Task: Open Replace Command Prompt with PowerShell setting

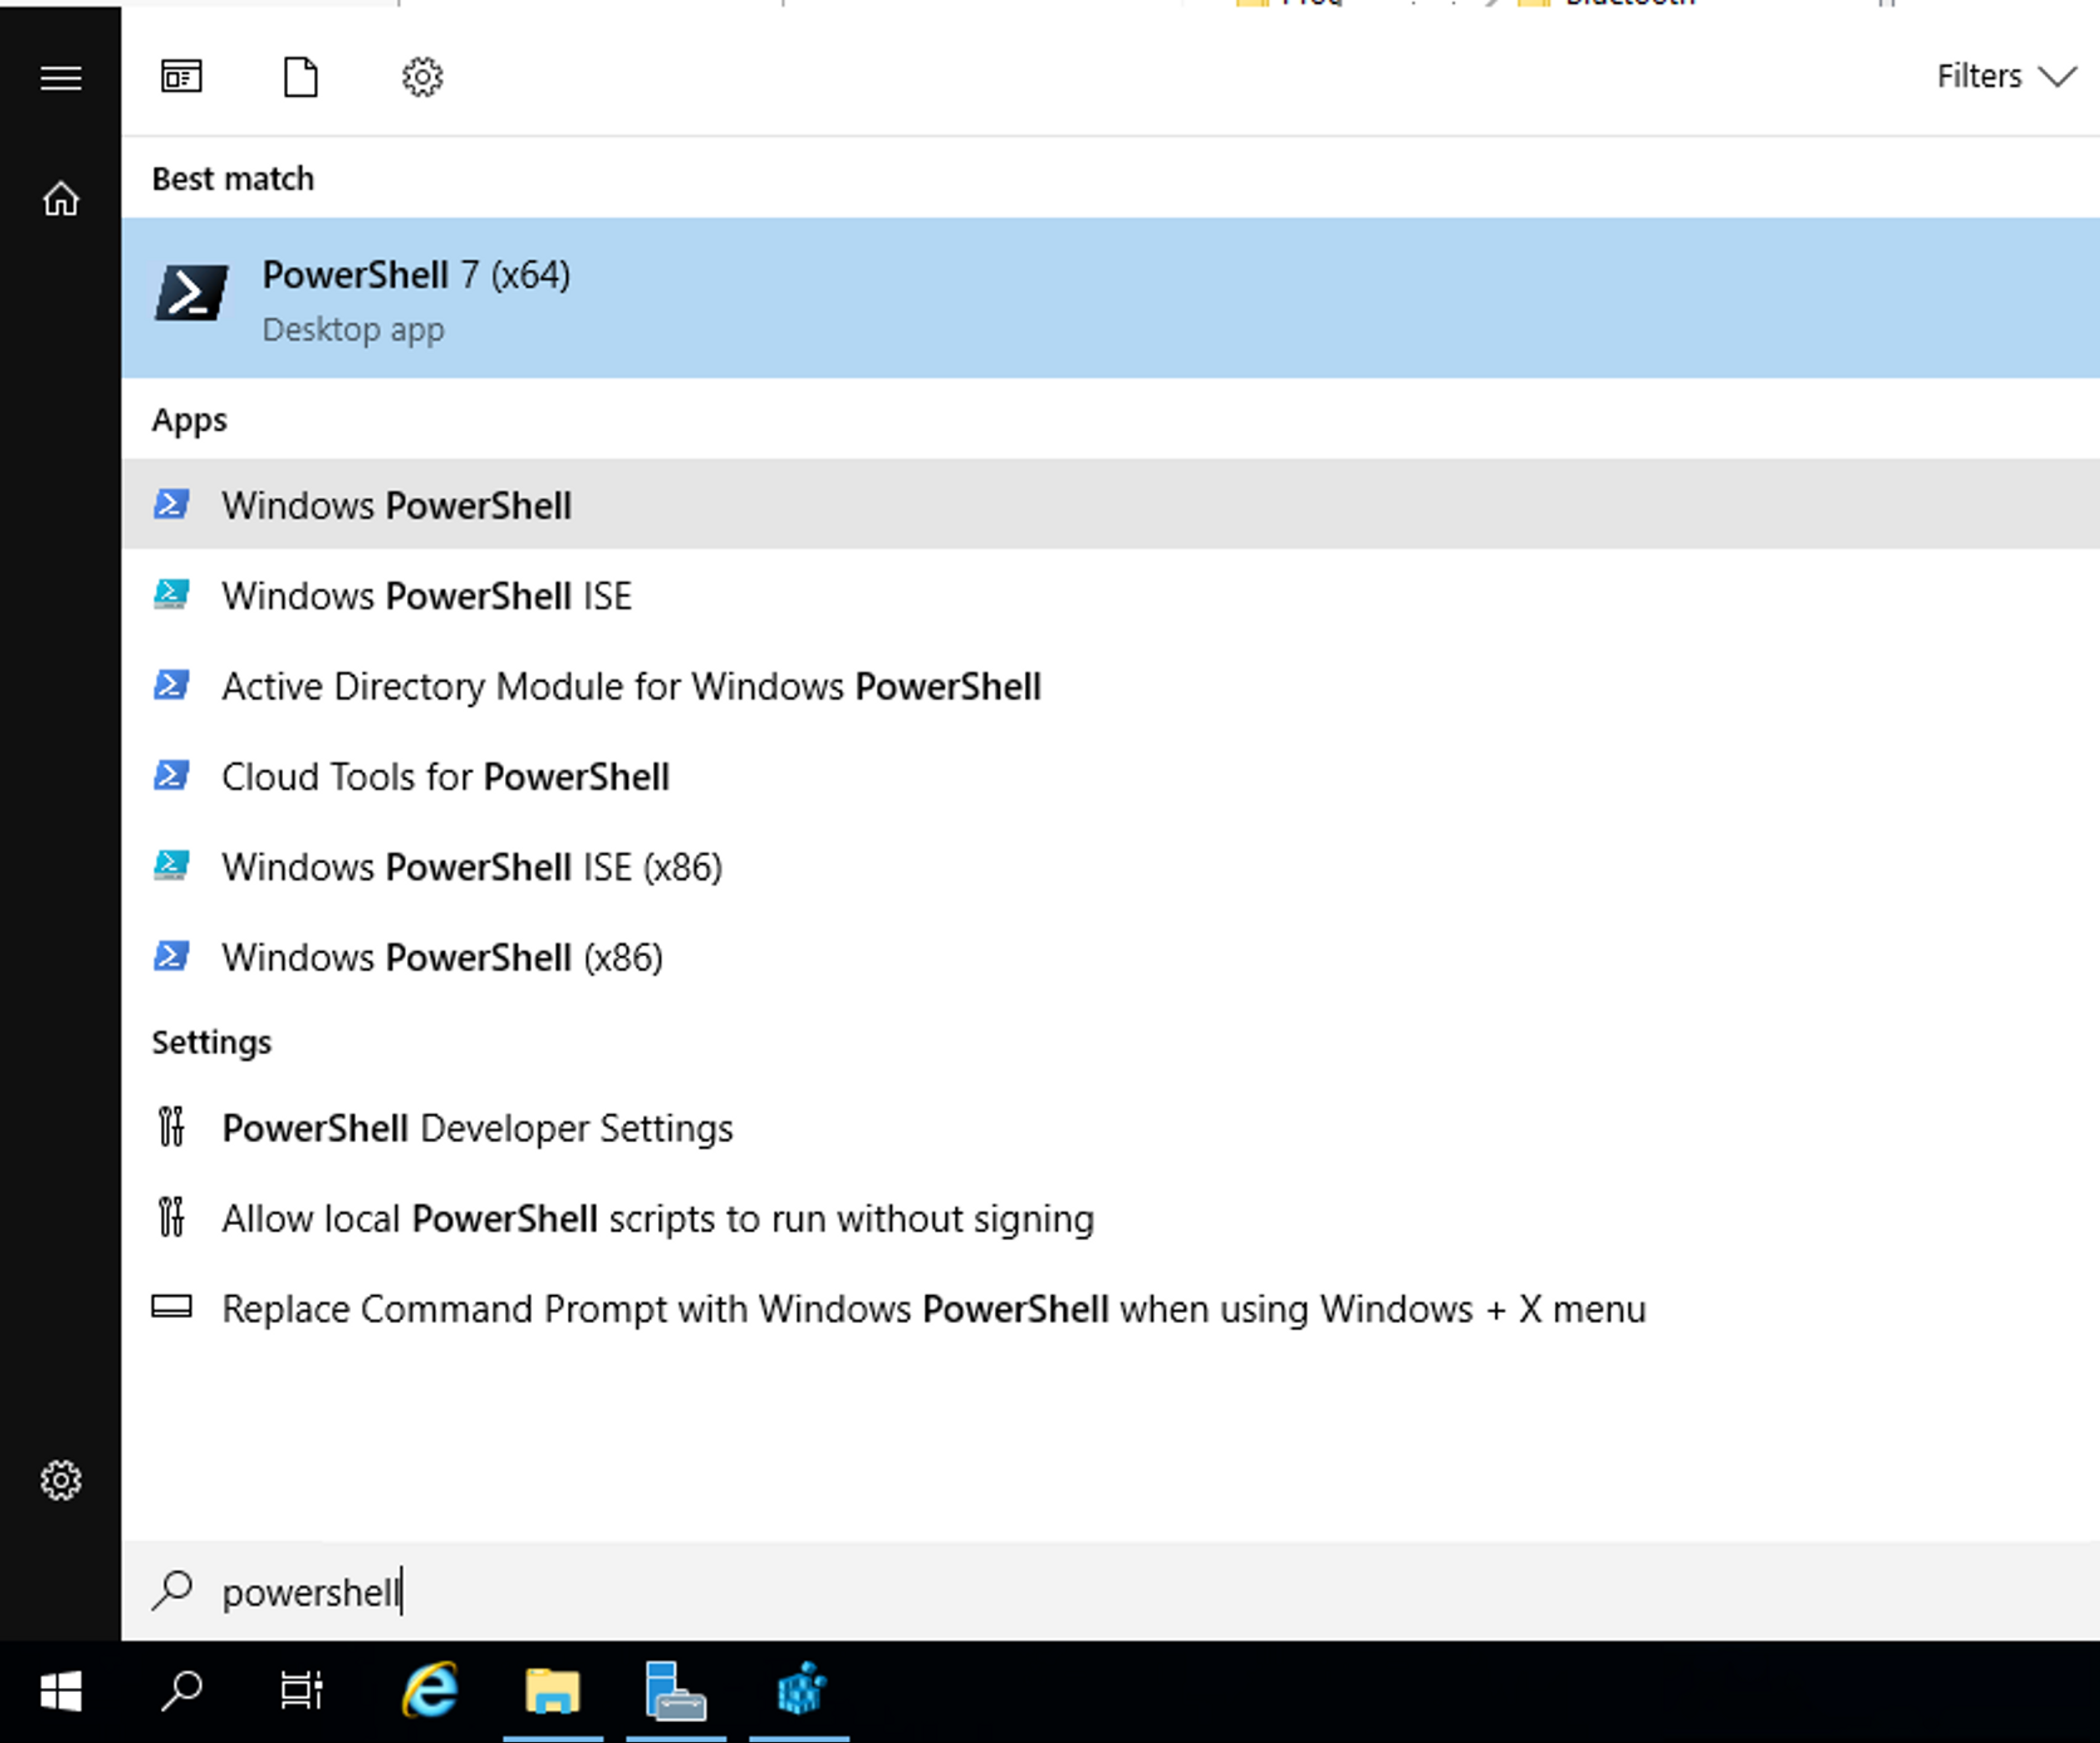Action: (932, 1309)
